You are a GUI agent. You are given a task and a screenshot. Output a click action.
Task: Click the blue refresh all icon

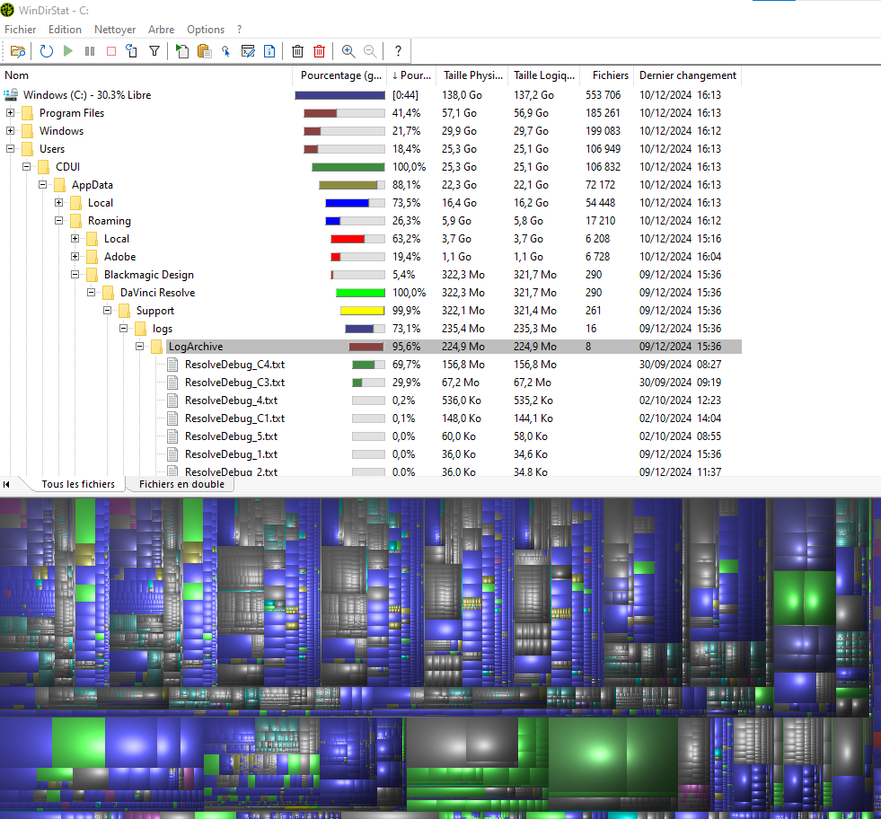[x=46, y=51]
